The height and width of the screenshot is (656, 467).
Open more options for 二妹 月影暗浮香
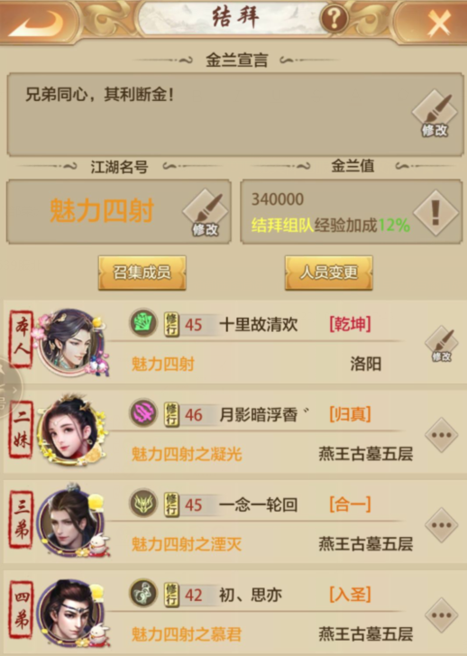442,435
